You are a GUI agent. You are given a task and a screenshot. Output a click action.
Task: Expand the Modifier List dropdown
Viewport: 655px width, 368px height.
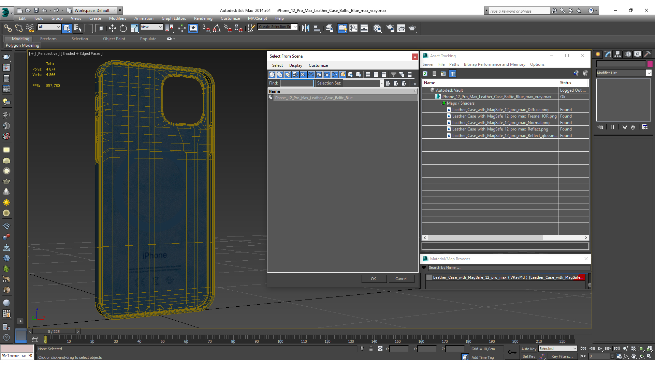pos(649,73)
